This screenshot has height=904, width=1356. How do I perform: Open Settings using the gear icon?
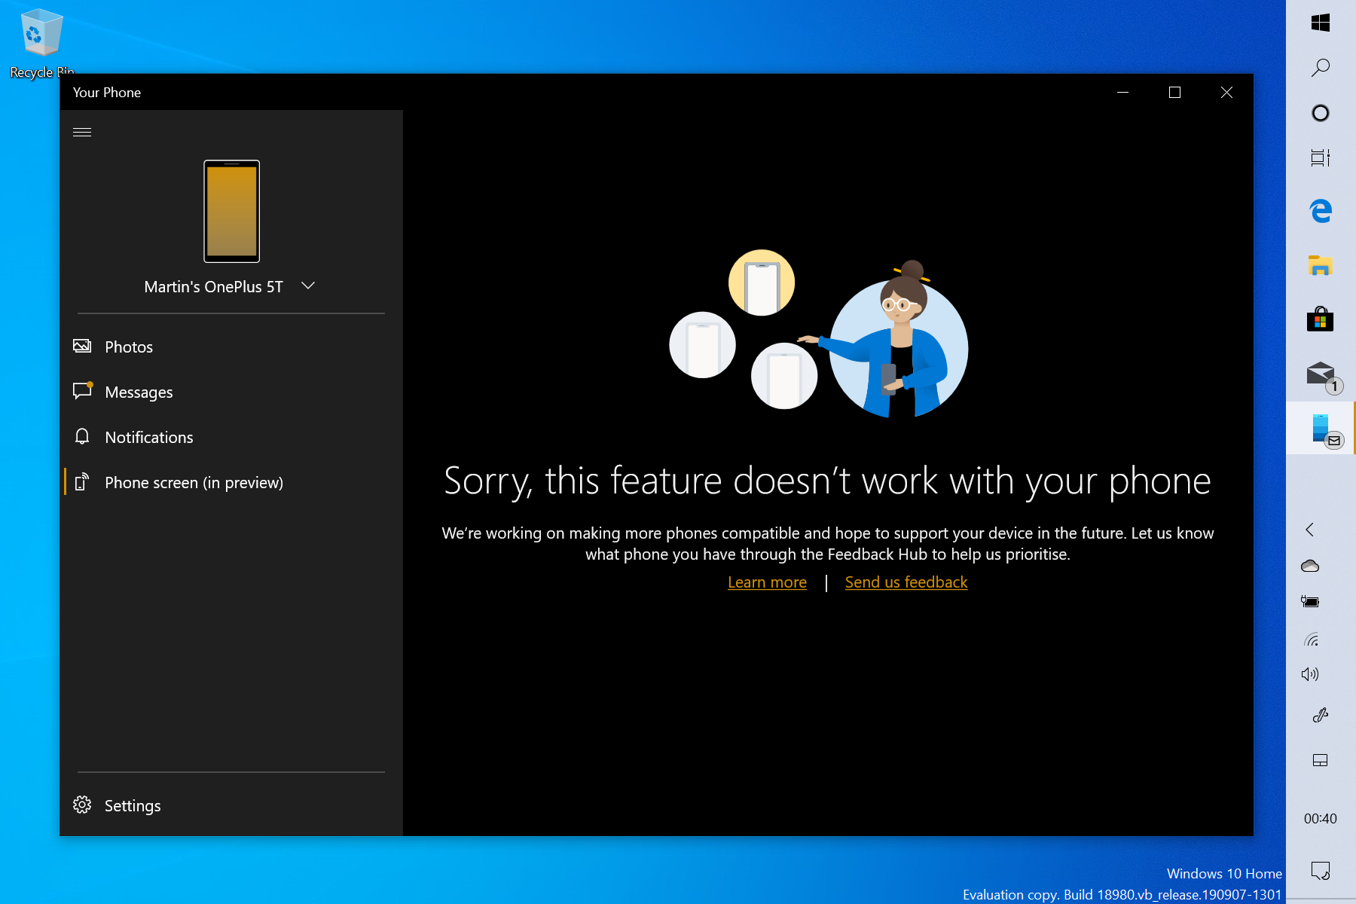click(133, 805)
